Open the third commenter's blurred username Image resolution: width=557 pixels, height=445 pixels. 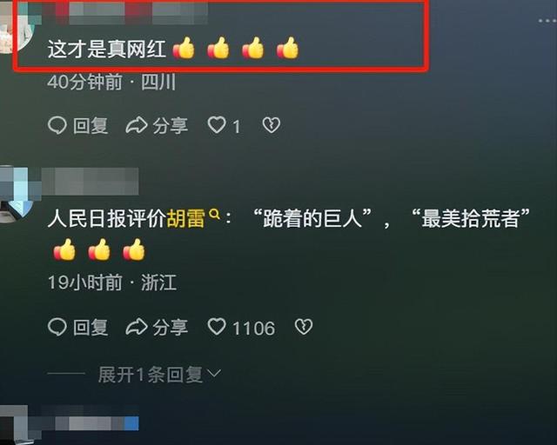coord(91,423)
